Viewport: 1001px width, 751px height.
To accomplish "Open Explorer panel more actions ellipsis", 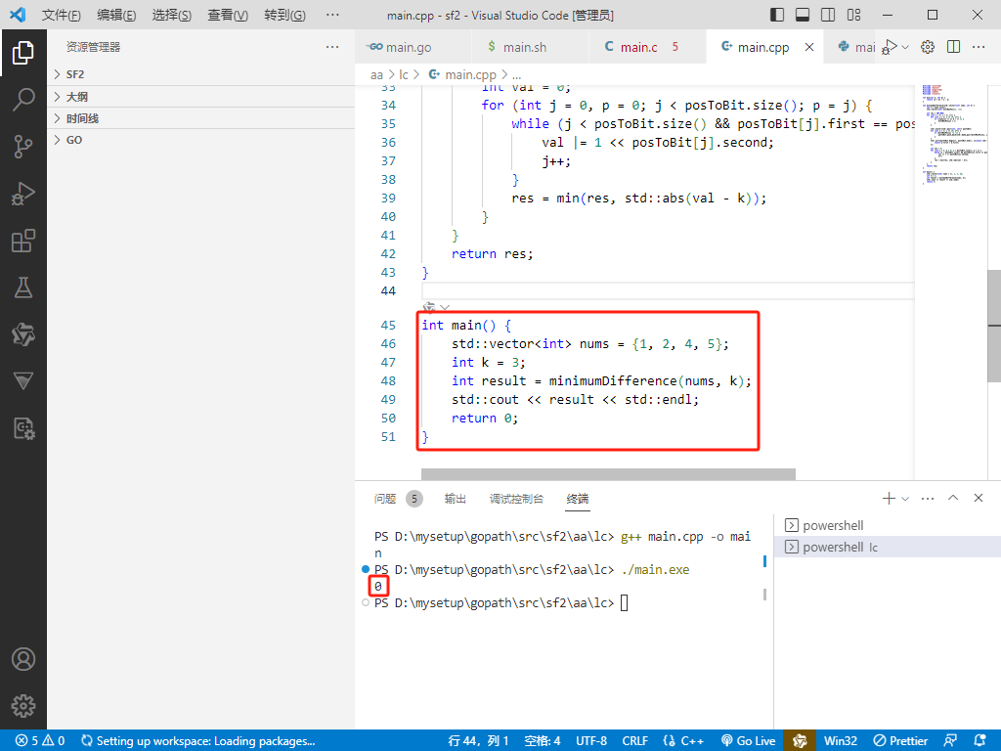I will (332, 47).
